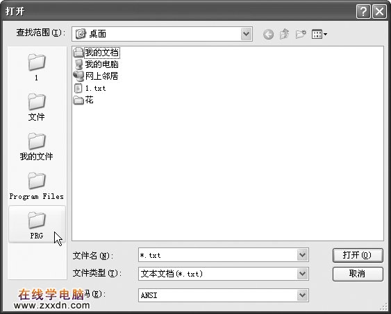391x314 pixels.
Task: Expand the ANSI encoding dropdown
Action: [302, 295]
